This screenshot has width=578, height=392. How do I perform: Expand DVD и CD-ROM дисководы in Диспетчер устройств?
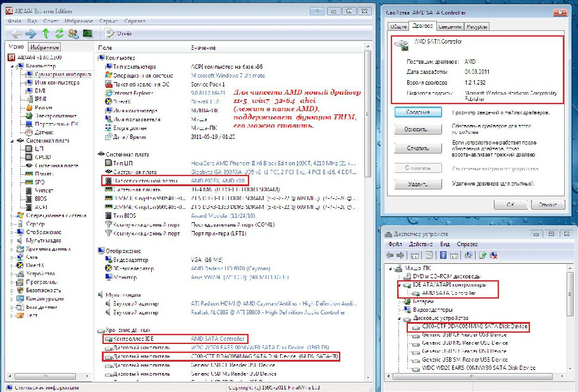click(399, 276)
